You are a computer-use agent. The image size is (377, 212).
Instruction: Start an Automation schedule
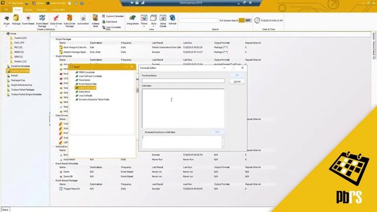(x=83, y=19)
